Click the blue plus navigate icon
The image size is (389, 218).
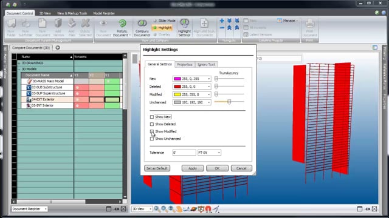point(222,21)
